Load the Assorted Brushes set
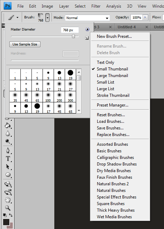The width and height of the screenshot is (164, 229). (120, 144)
